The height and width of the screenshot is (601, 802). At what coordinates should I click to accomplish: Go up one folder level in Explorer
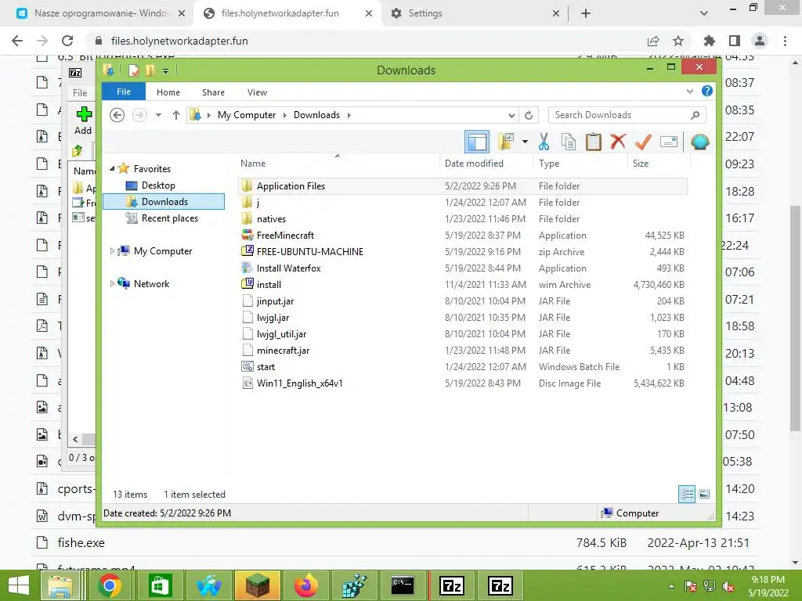tap(176, 115)
